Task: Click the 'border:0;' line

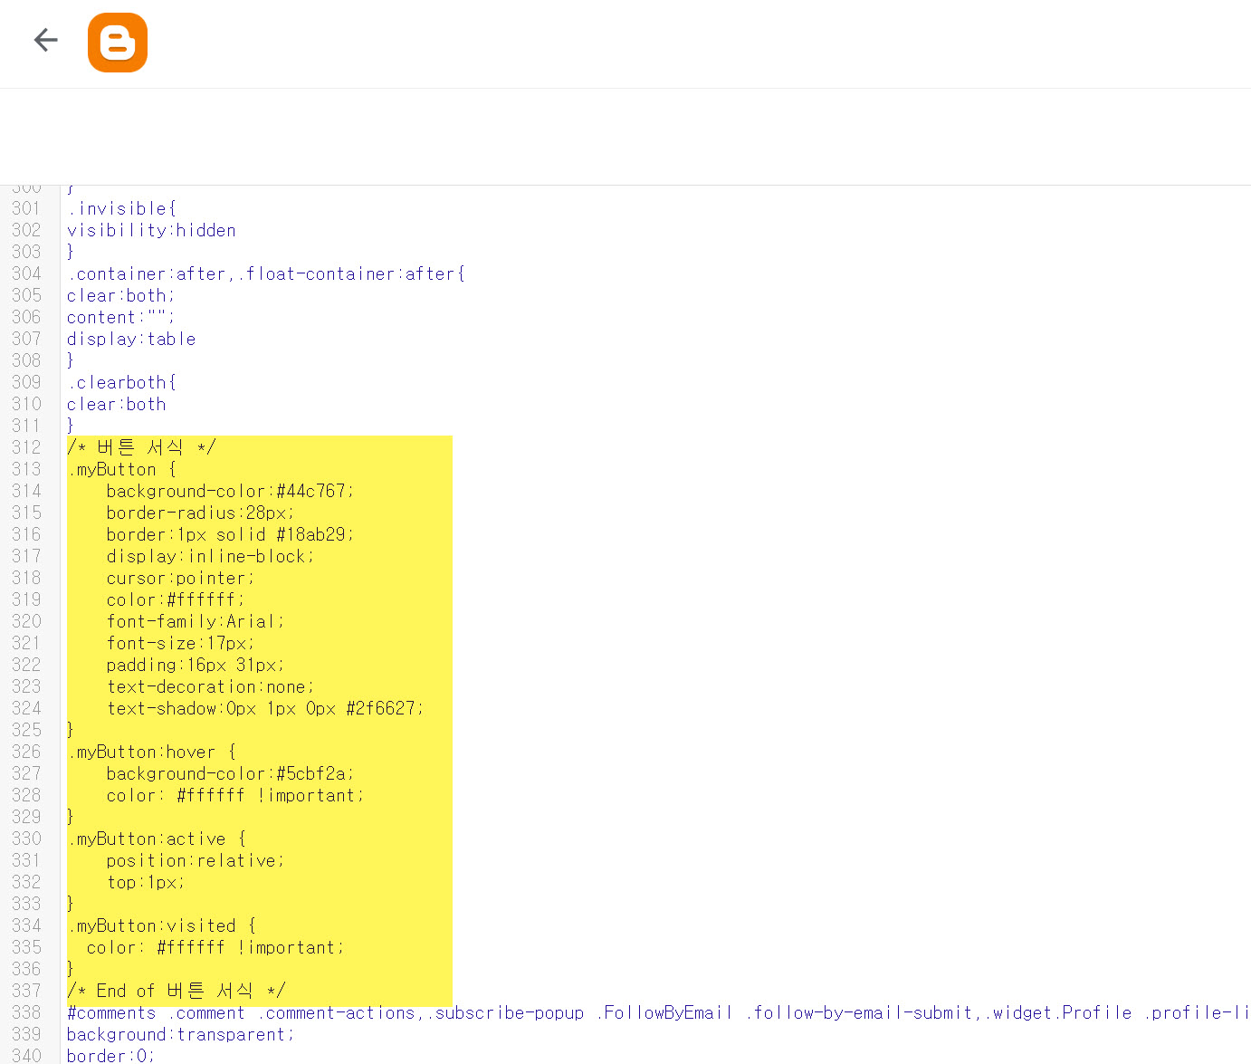Action: coord(111,1056)
